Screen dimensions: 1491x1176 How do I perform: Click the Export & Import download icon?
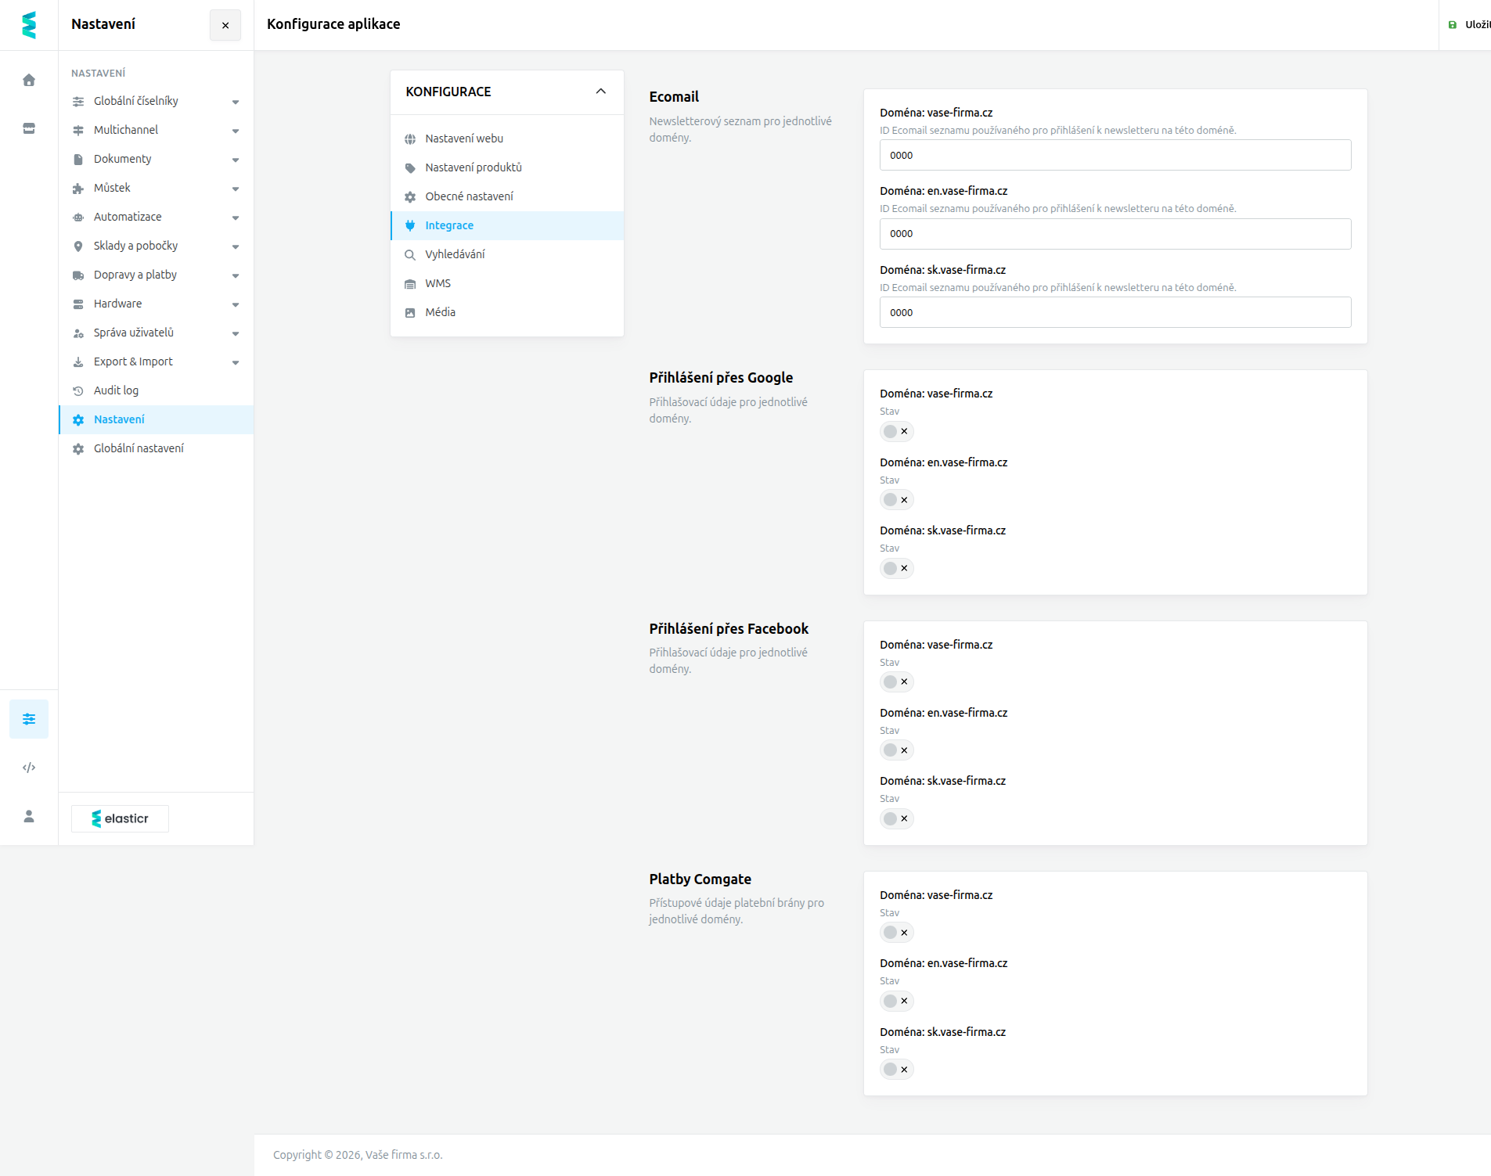[78, 362]
